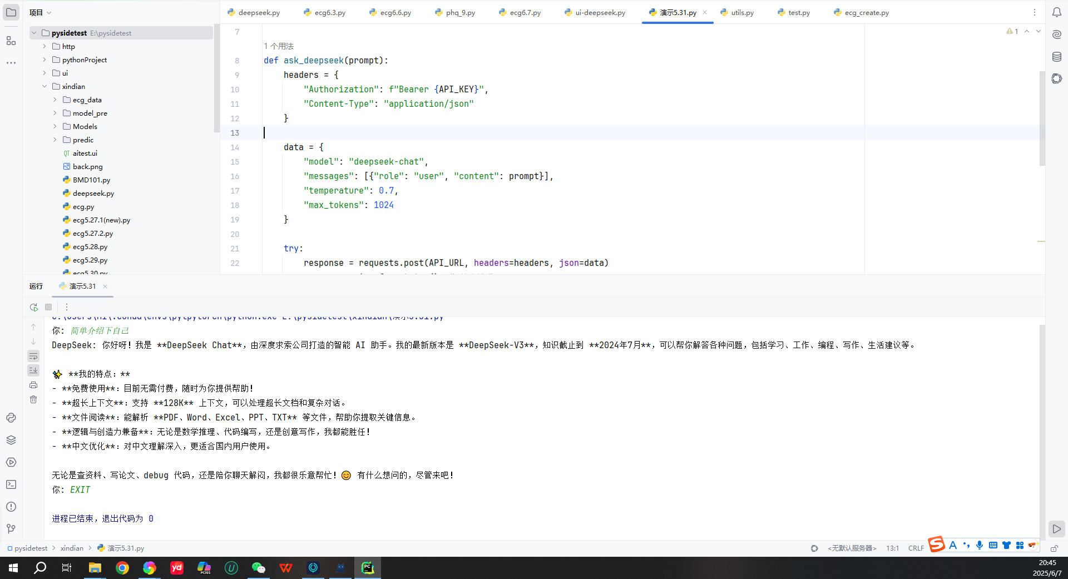
Task: Open the Notifications bell icon
Action: [1056, 12]
